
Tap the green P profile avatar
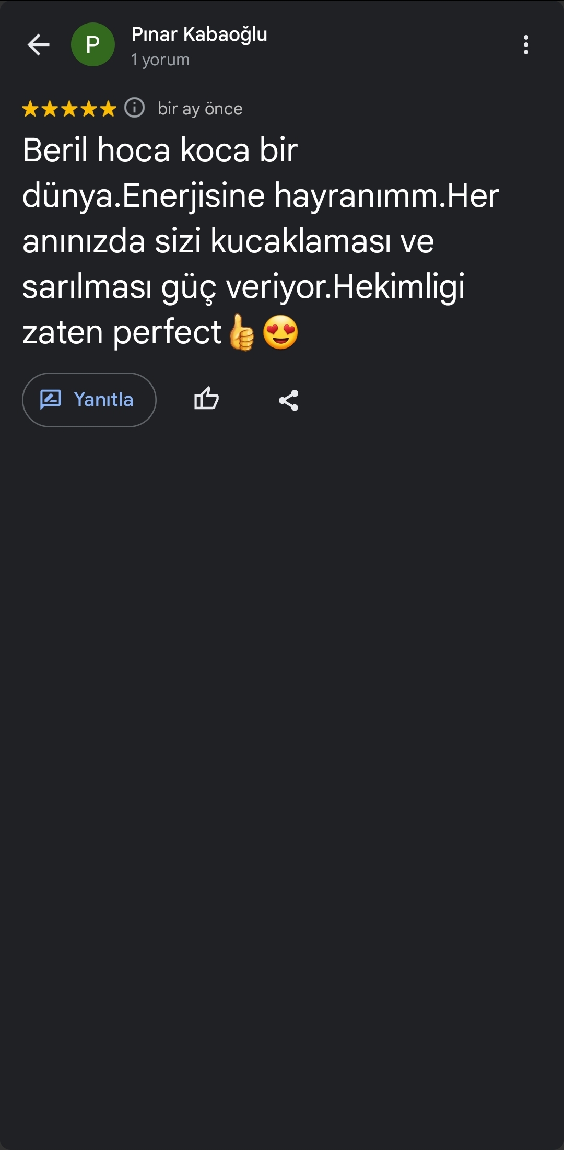pyautogui.click(x=93, y=45)
